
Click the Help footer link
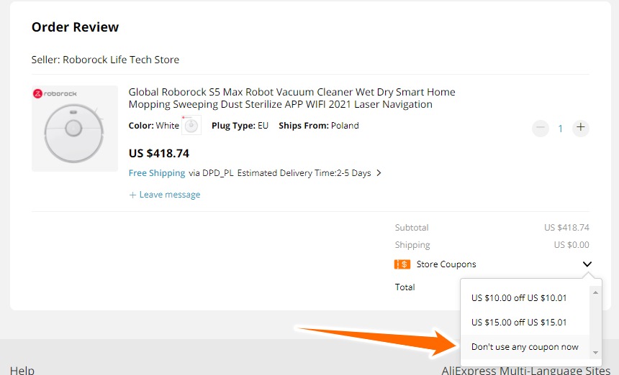pyautogui.click(x=22, y=370)
